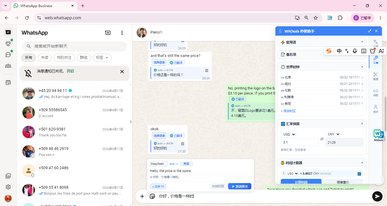Open the DeepSeek translation engine selector
The height and width of the screenshot is (206, 387).
point(159,164)
